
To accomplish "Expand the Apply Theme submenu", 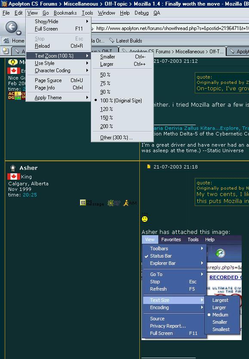I will (x=58, y=98).
